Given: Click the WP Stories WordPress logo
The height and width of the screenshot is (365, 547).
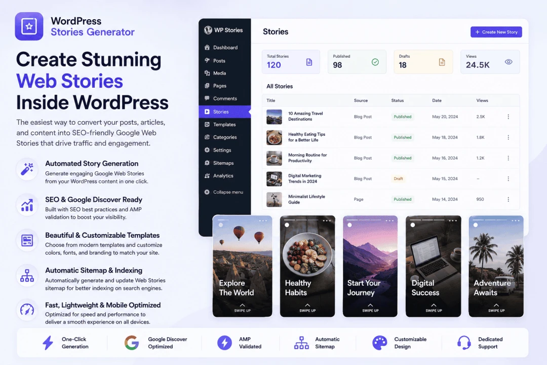Looking at the screenshot, I should pyautogui.click(x=208, y=30).
